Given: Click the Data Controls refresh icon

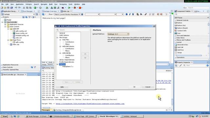Looking at the screenshot, I should click(32, 67).
